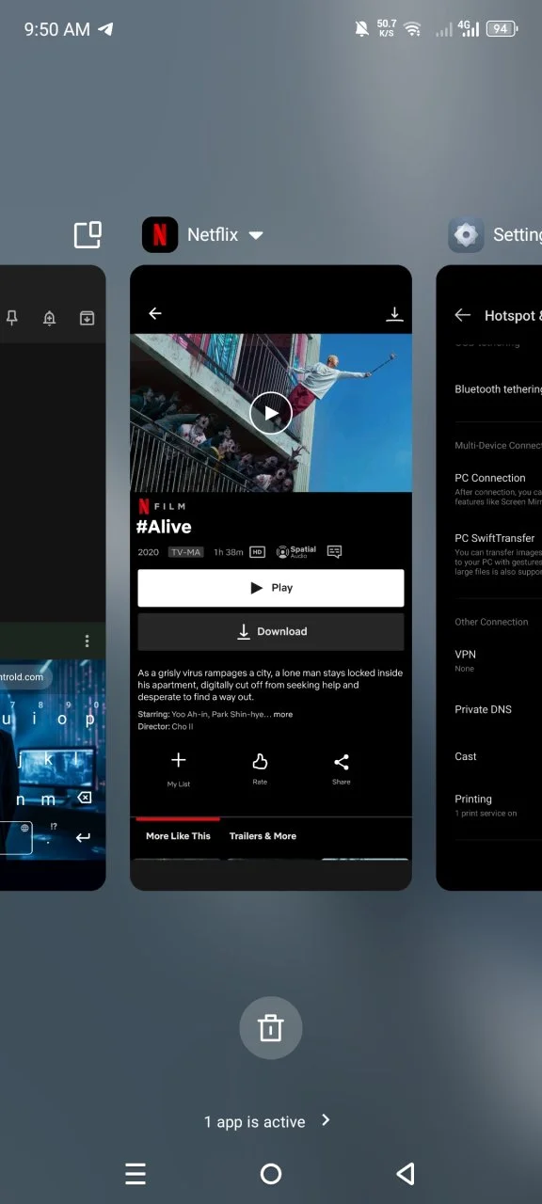
Task: Clear all recent apps with trash icon
Action: [271, 1028]
